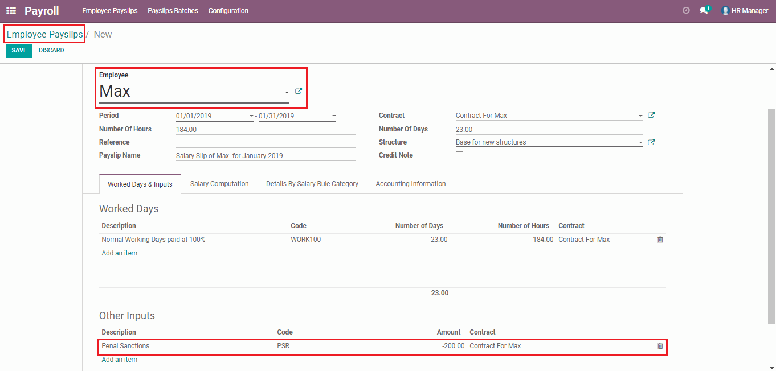Open the apps grid menu icon
The image size is (776, 371).
tap(11, 11)
